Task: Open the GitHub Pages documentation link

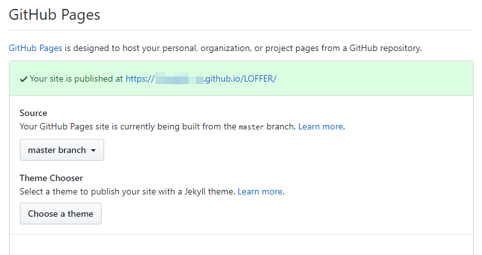Action: tap(35, 48)
